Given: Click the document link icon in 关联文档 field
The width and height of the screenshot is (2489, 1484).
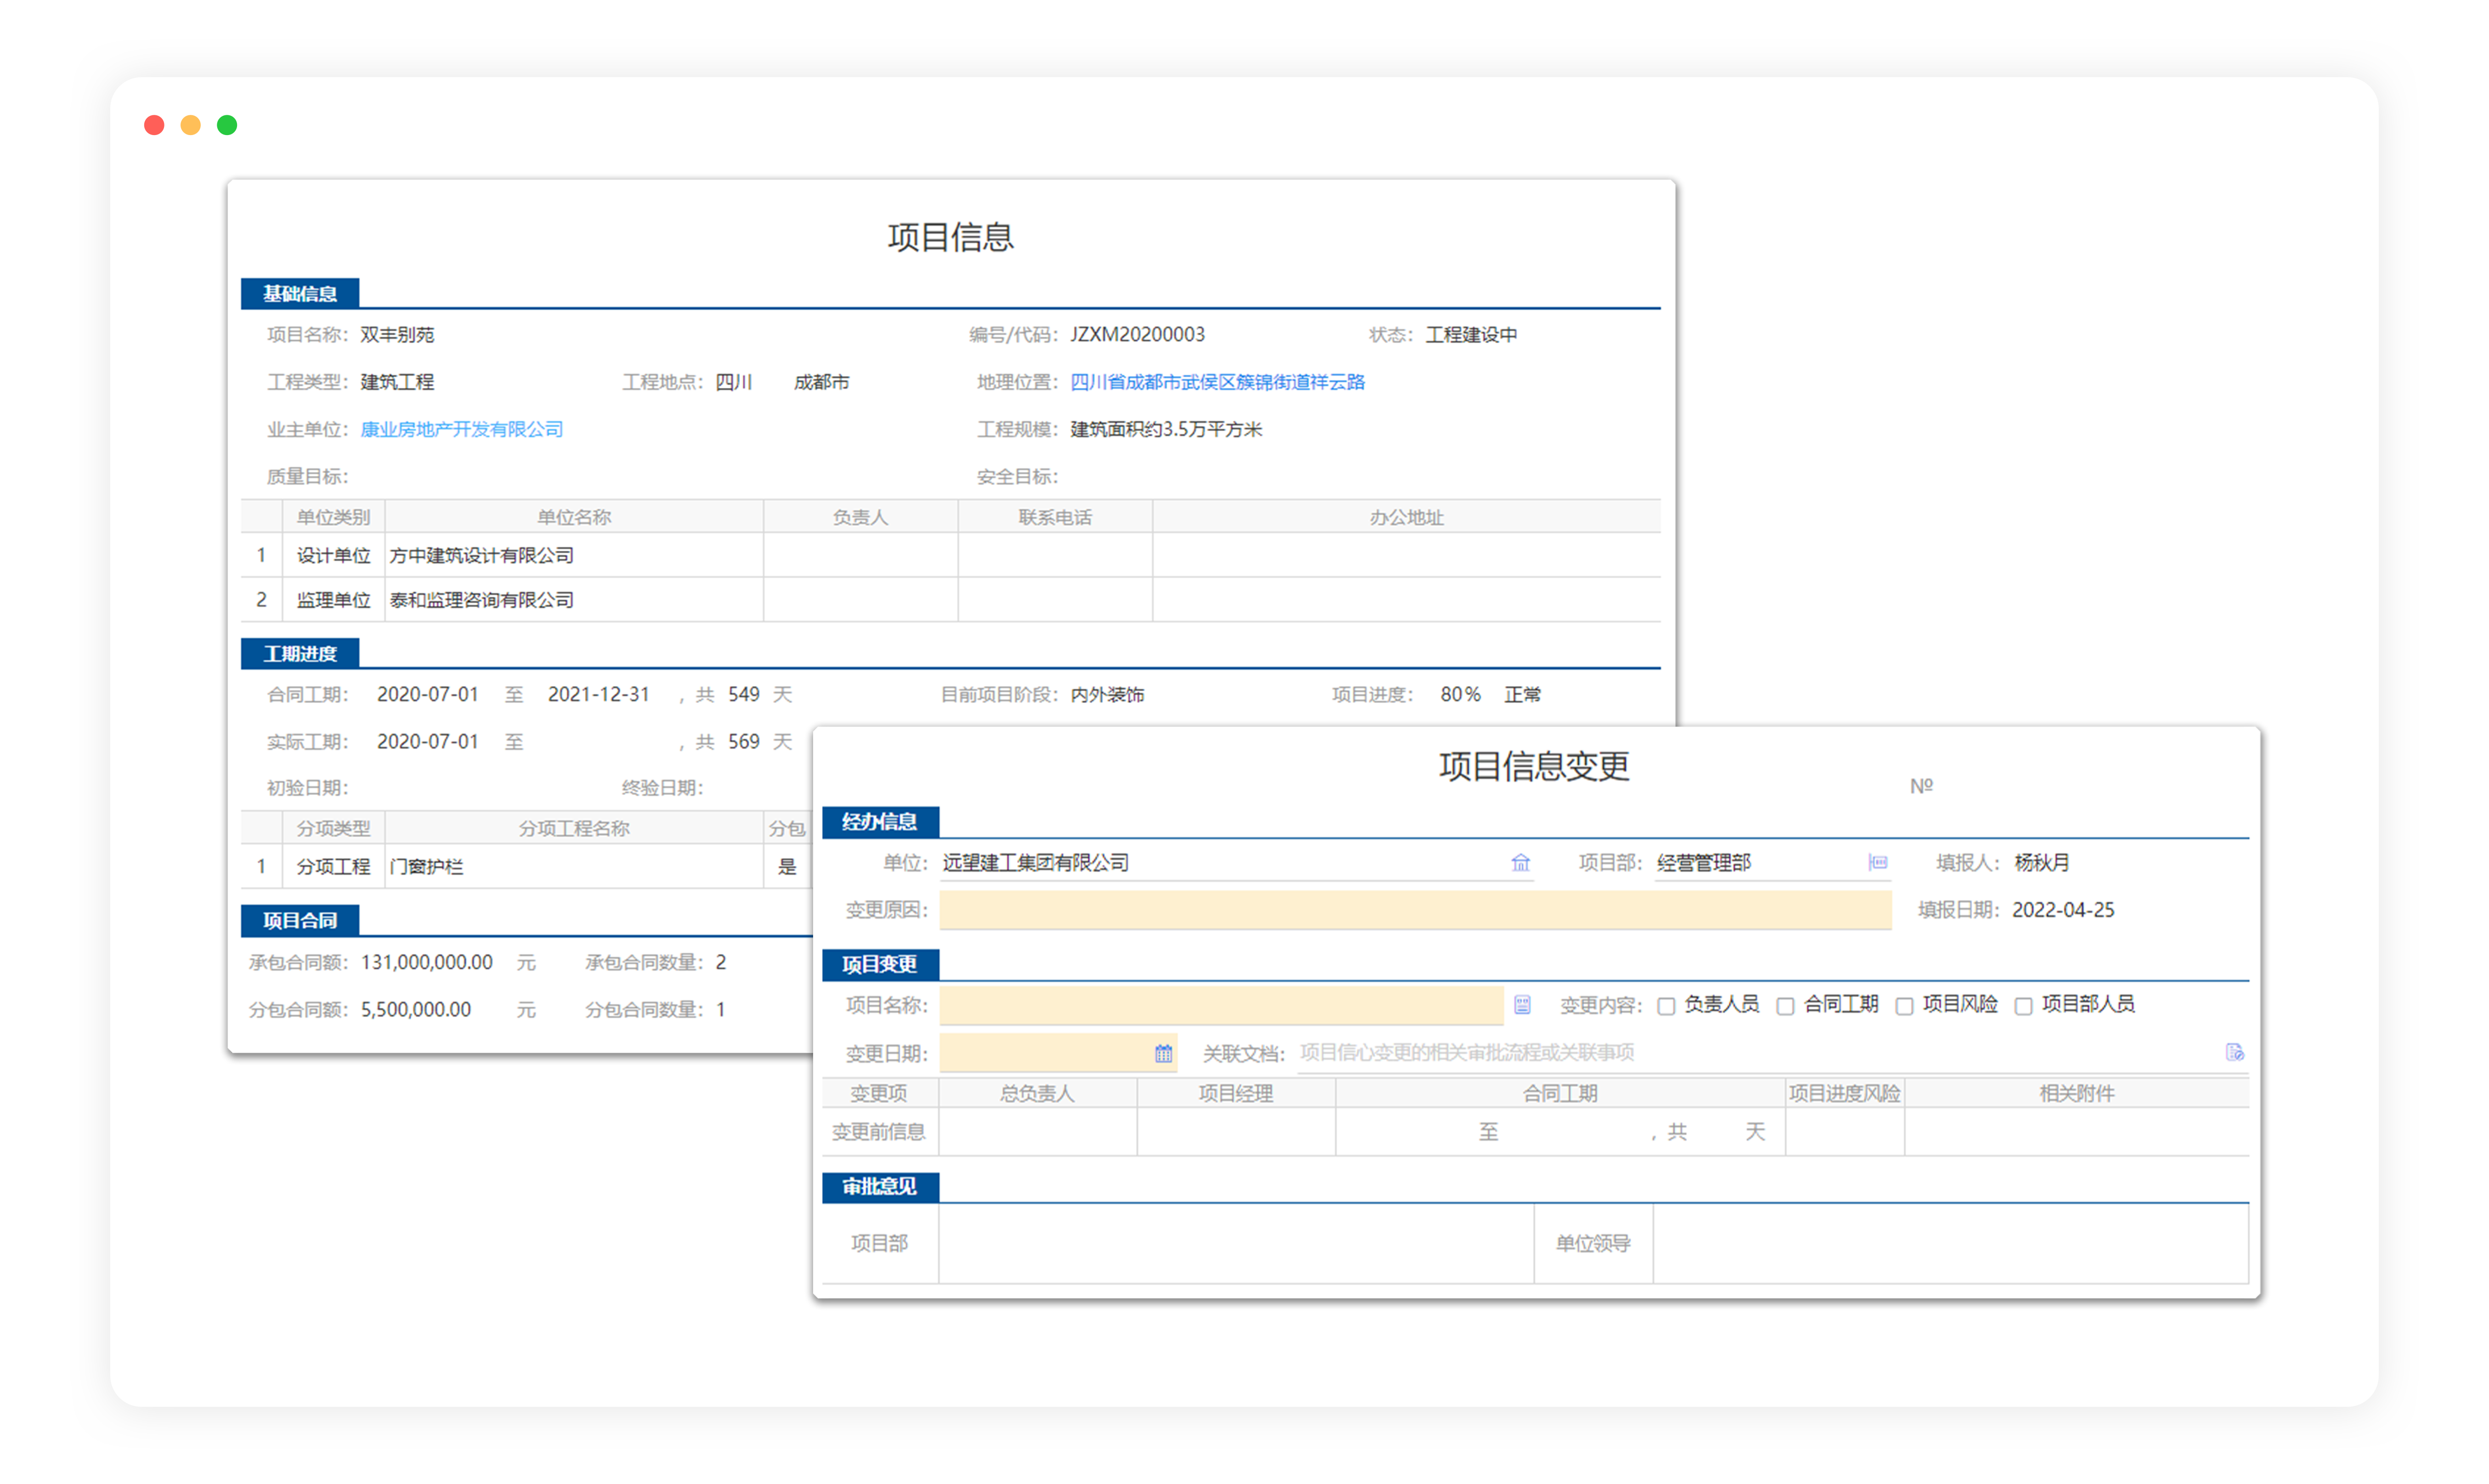Looking at the screenshot, I should pos(2234,1052).
